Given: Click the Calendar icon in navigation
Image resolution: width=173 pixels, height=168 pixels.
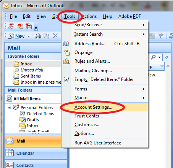Looking at the screenshot, I should coord(10,153).
